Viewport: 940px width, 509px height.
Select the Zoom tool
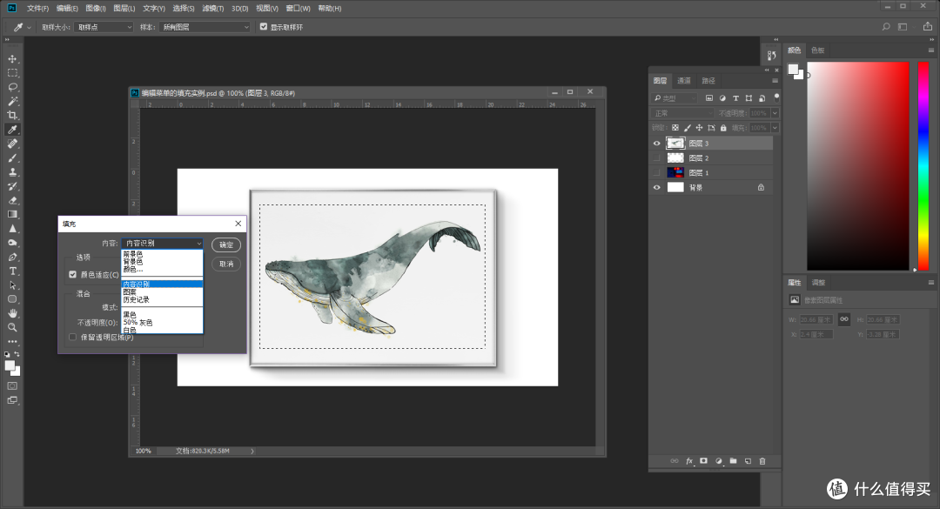click(x=12, y=327)
